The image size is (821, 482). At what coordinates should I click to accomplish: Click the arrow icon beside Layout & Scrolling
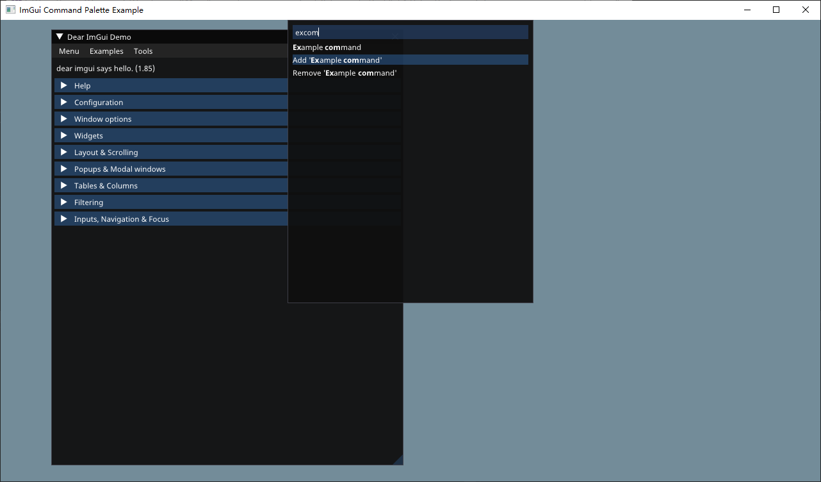tap(63, 152)
